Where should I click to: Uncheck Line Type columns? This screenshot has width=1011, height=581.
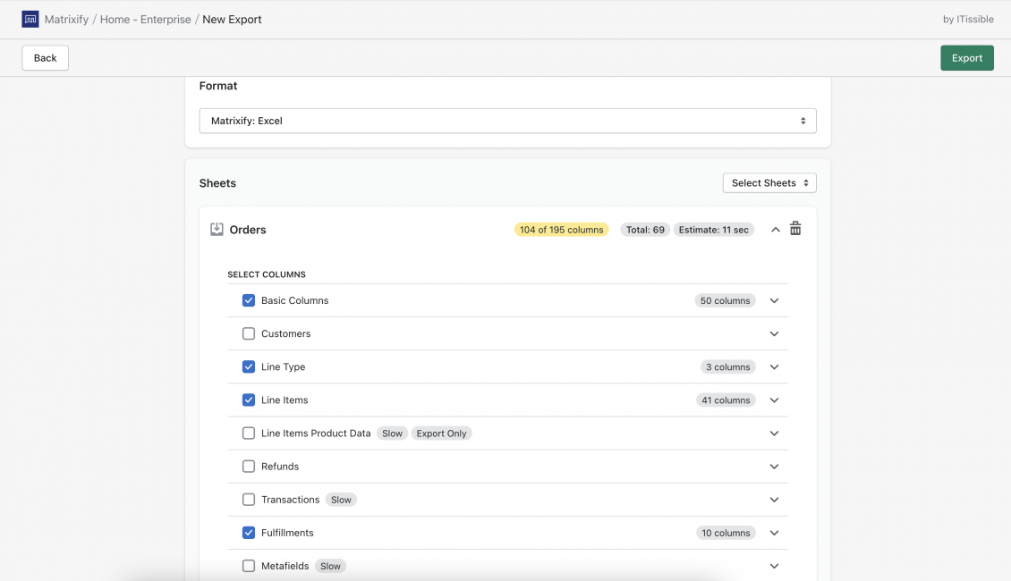click(249, 366)
